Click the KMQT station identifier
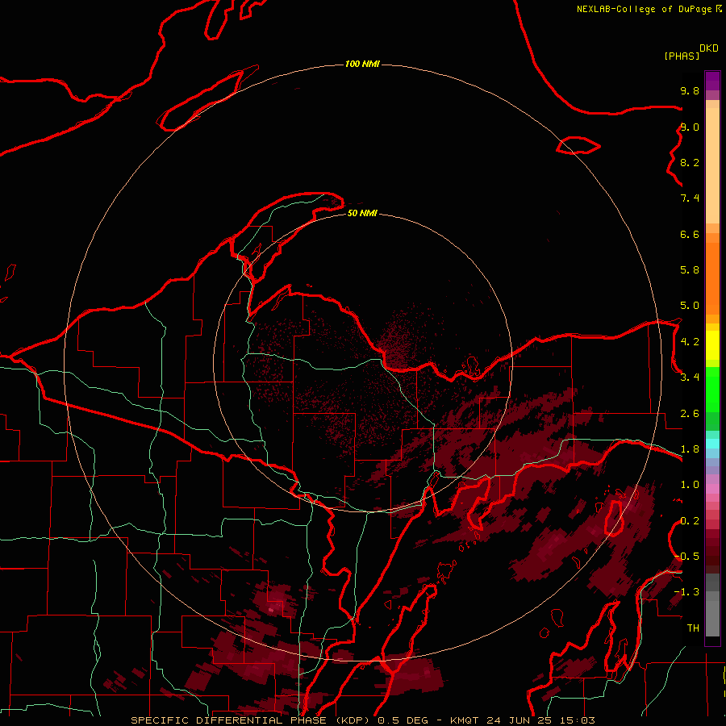The image size is (726, 726). (463, 720)
